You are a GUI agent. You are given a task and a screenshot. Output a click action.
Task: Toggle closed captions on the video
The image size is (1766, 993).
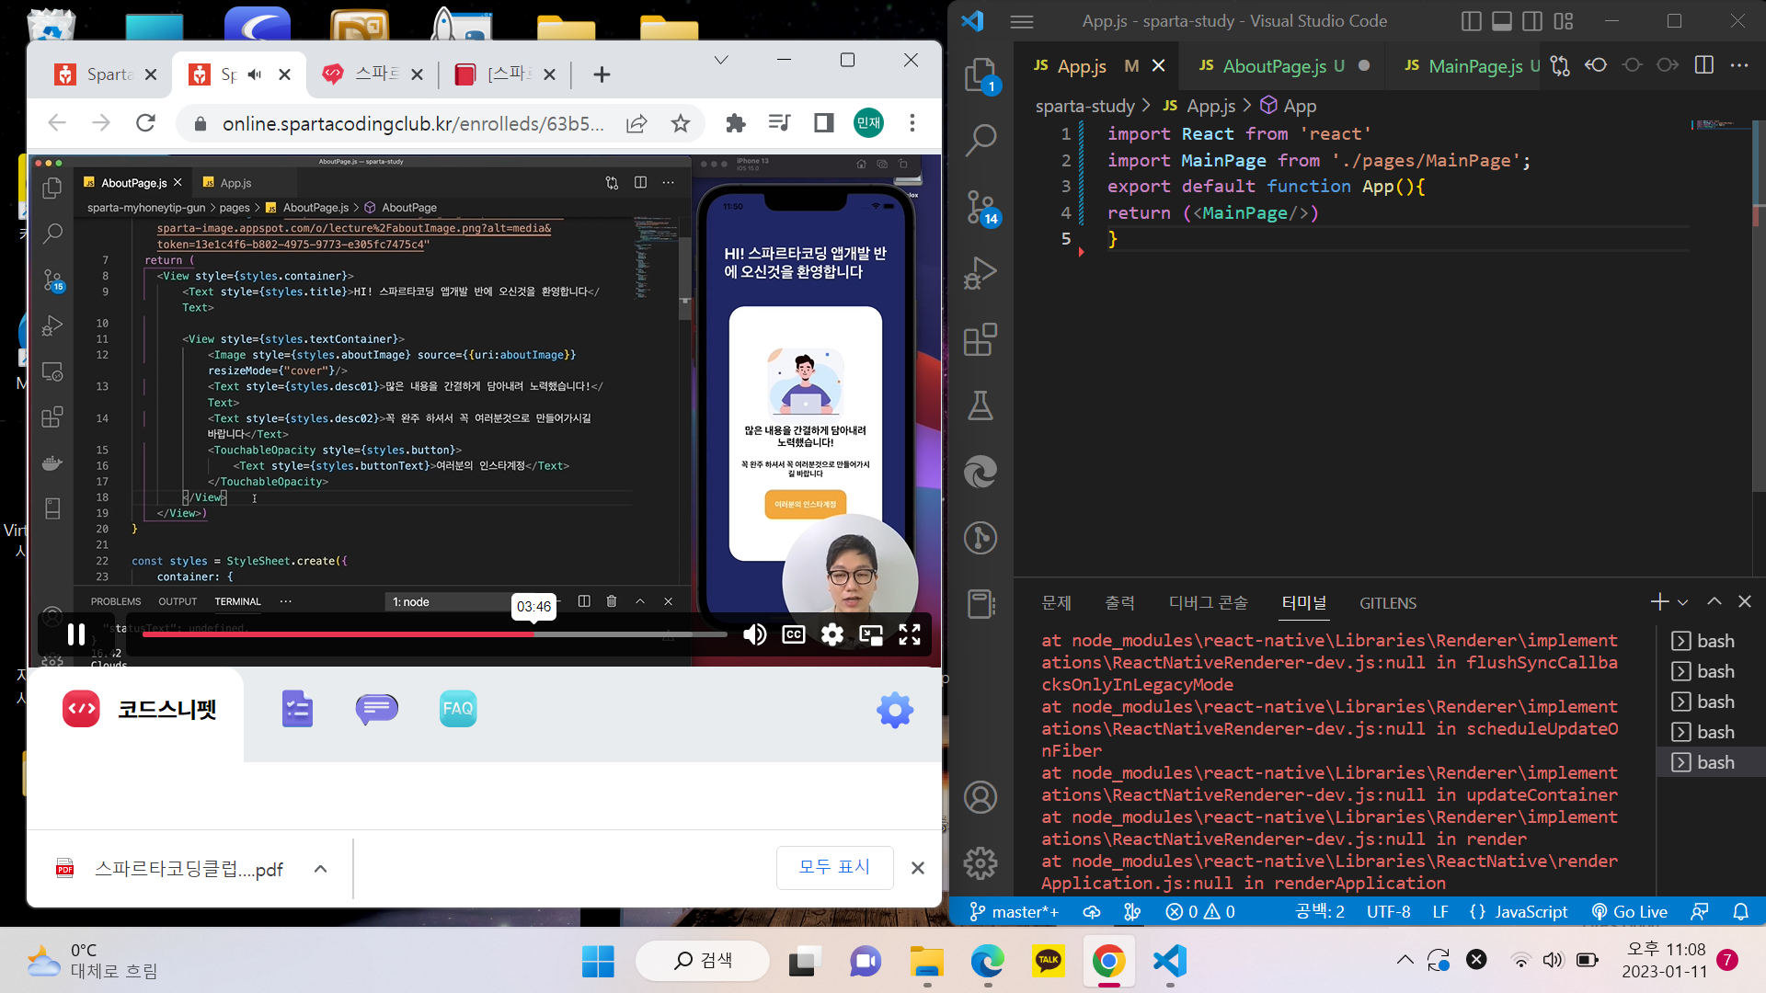tap(793, 634)
